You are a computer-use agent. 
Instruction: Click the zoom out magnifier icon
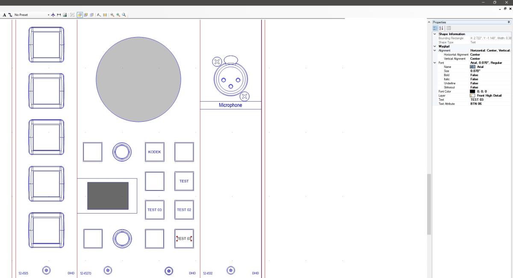coord(112,15)
